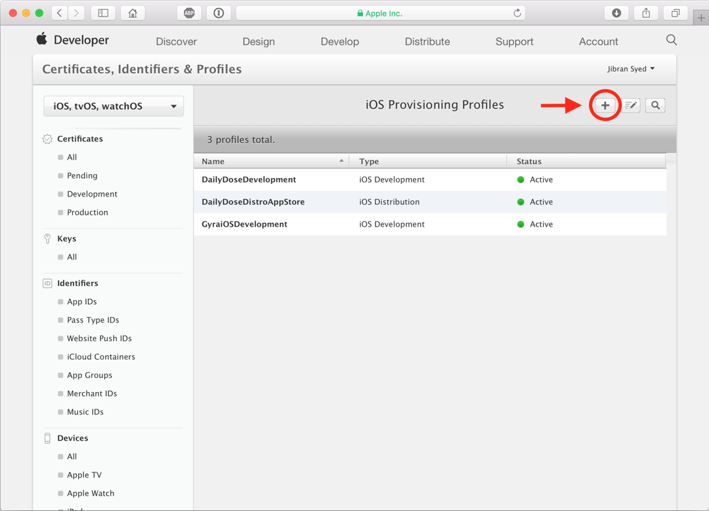Select Apple Watch devices

[91, 493]
